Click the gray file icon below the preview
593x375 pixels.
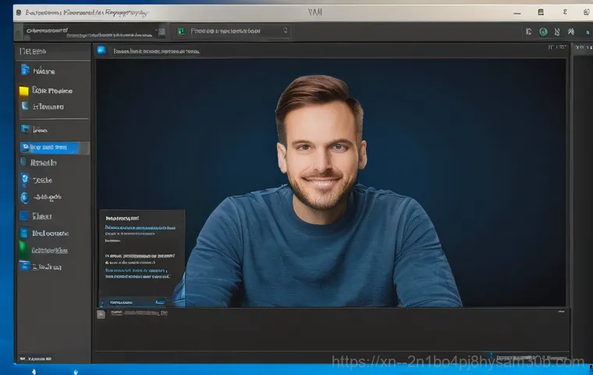click(x=101, y=314)
